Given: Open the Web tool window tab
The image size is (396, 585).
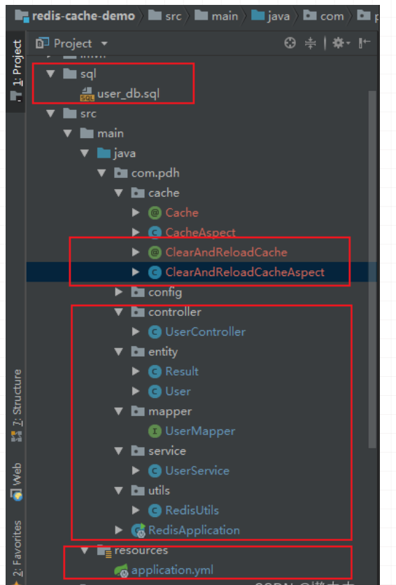Looking at the screenshot, I should pyautogui.click(x=17, y=481).
